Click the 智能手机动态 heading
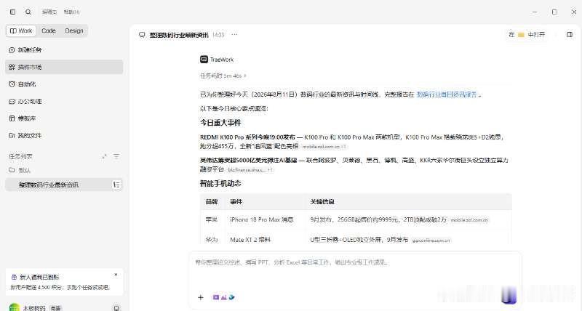Screen dimensions: 582x311 coord(220,184)
